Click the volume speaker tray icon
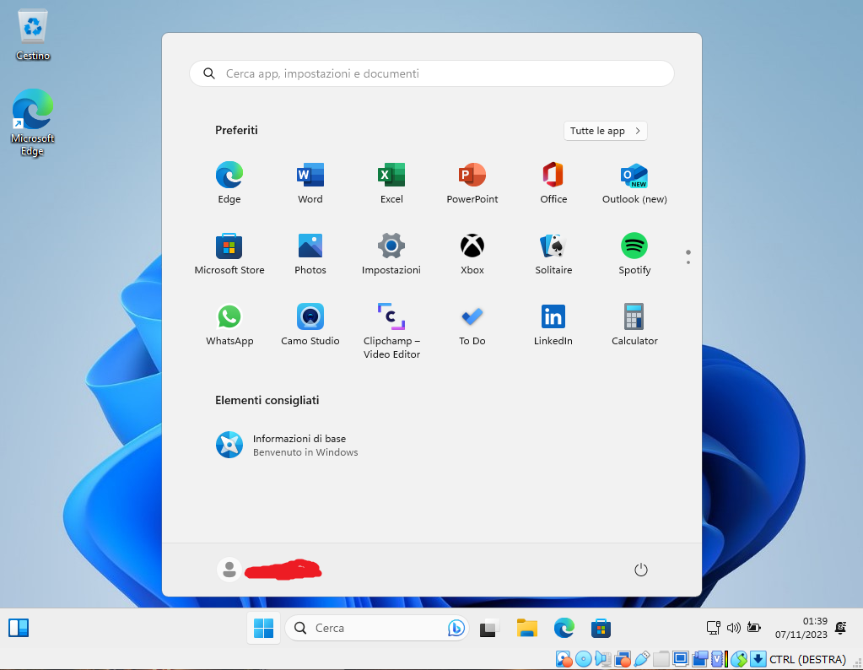The height and width of the screenshot is (670, 863). 733,628
